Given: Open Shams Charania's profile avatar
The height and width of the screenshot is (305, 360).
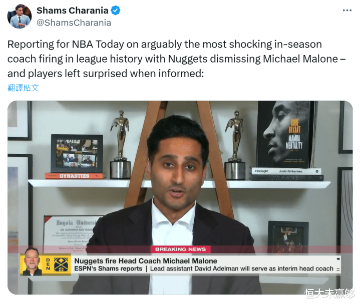Looking at the screenshot, I should (20, 17).
